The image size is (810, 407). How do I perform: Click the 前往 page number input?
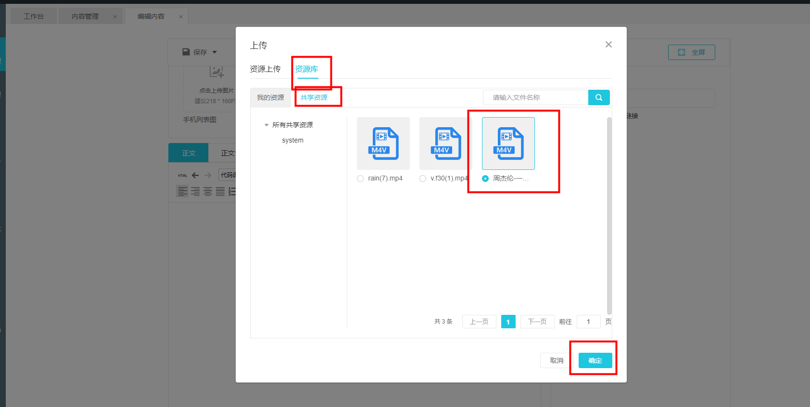588,322
